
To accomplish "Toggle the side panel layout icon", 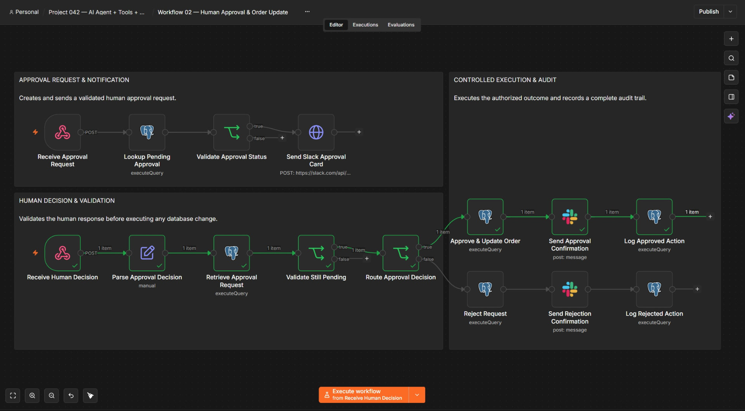I will click(731, 97).
